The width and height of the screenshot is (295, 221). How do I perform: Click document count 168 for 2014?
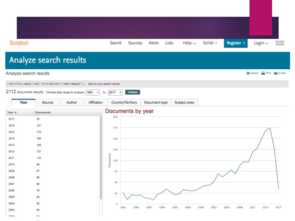[x=39, y=138]
